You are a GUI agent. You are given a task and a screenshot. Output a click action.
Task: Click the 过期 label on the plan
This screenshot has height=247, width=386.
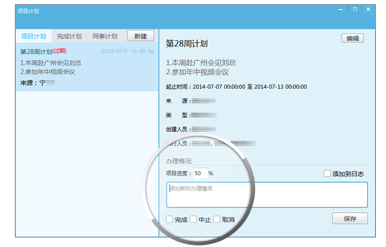pyautogui.click(x=60, y=51)
